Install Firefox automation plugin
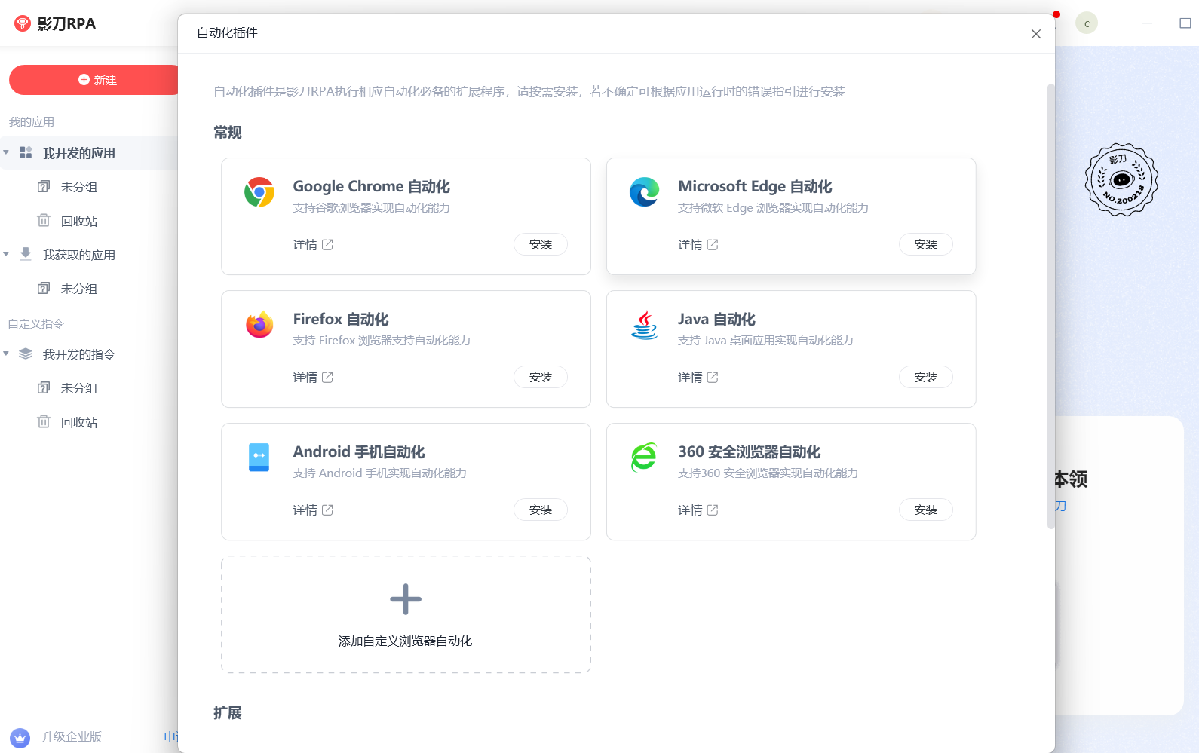Image resolution: width=1199 pixels, height=753 pixels. click(x=541, y=377)
